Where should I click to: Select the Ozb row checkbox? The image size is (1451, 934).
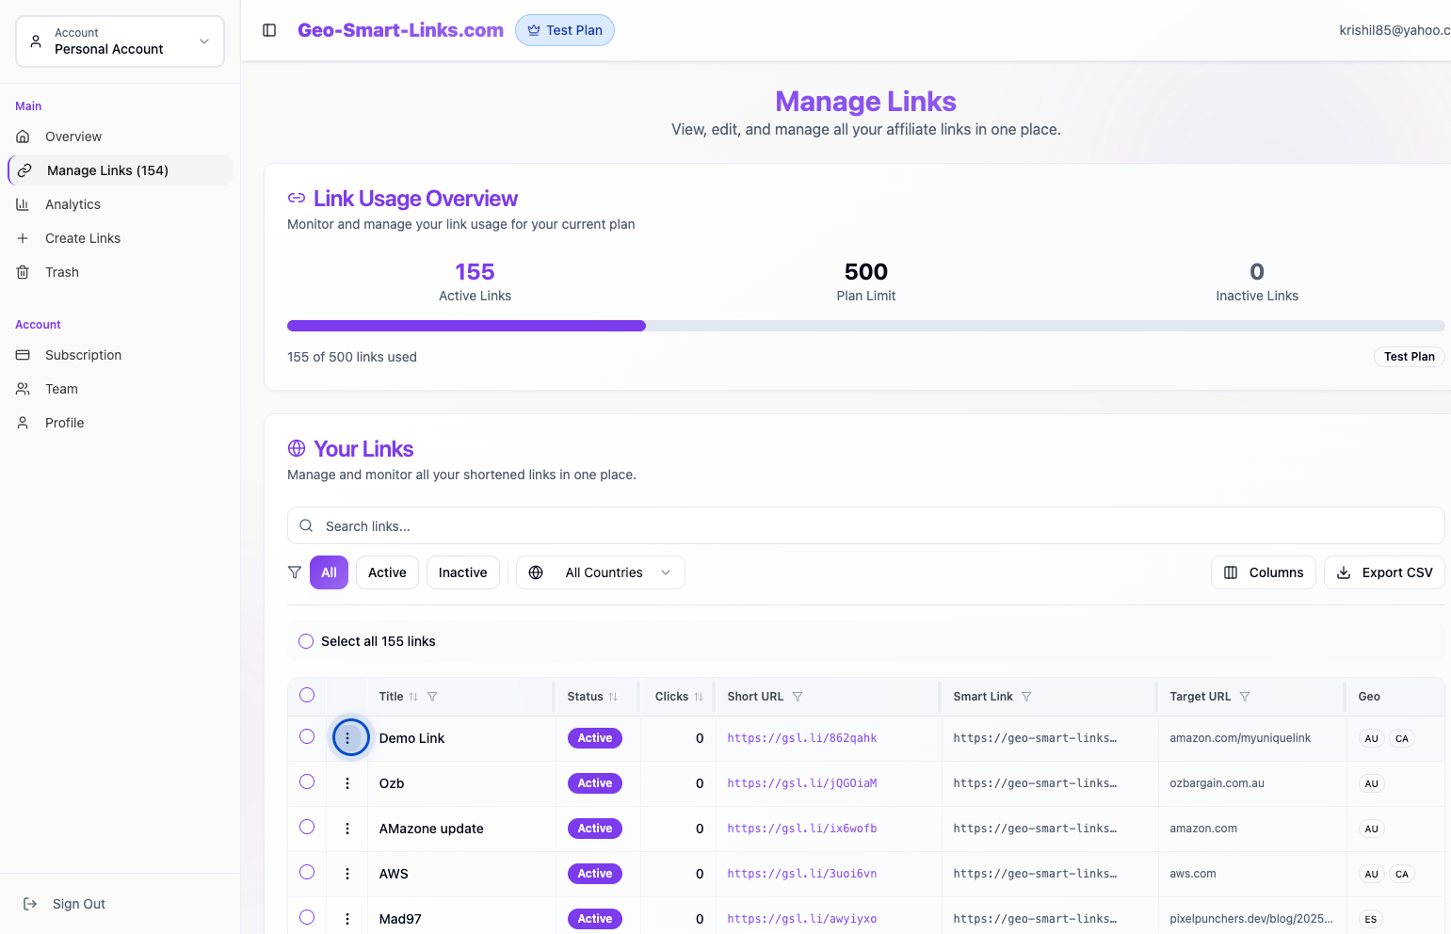point(307,781)
